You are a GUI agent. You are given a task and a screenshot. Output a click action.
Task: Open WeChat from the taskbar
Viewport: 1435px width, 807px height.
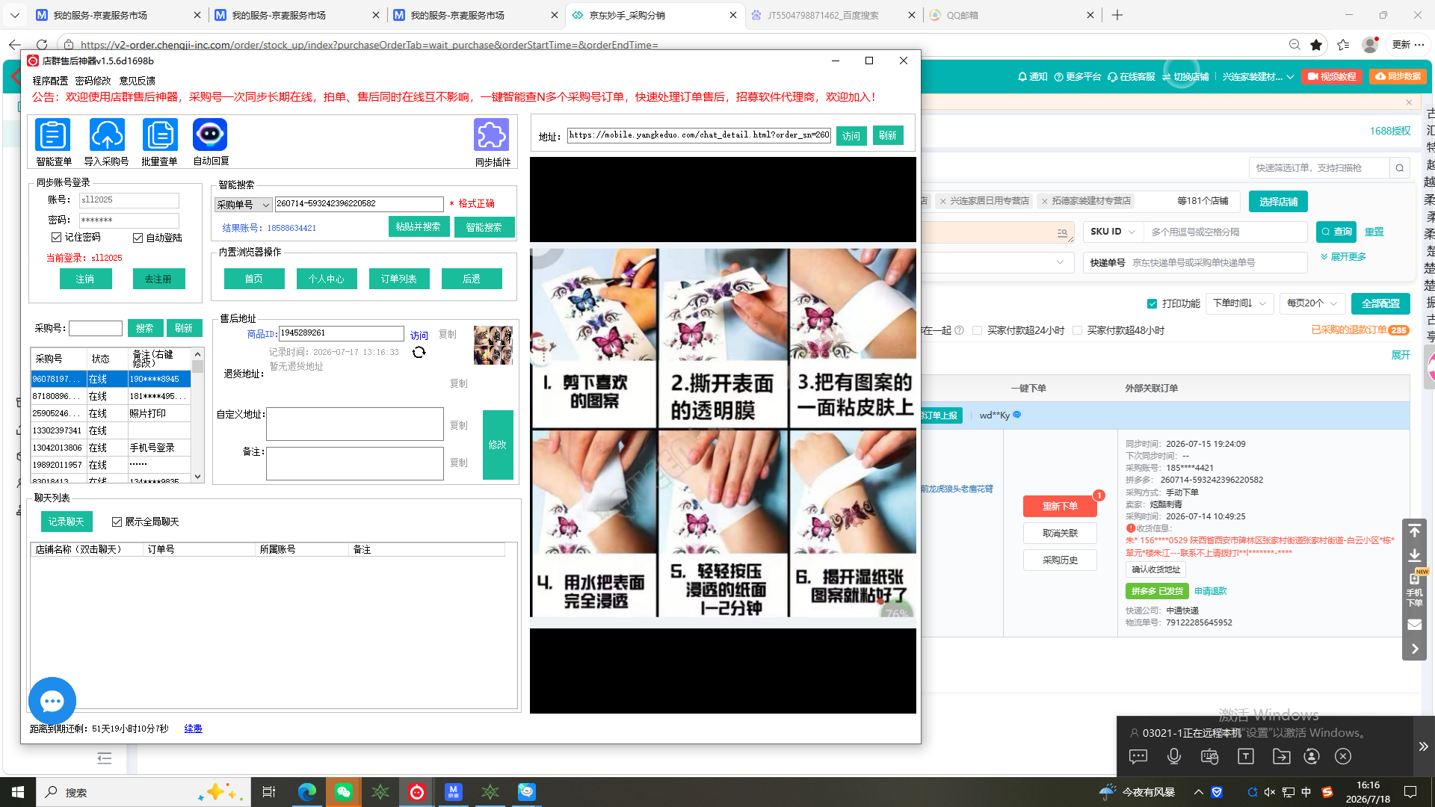pos(343,792)
